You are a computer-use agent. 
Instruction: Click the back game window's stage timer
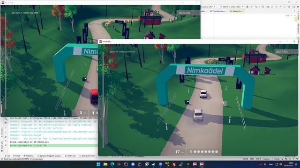tap(184, 13)
